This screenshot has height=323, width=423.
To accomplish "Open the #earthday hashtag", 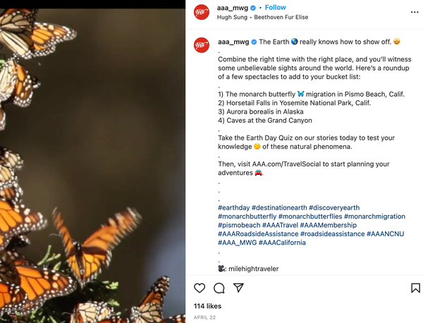I will point(234,208).
